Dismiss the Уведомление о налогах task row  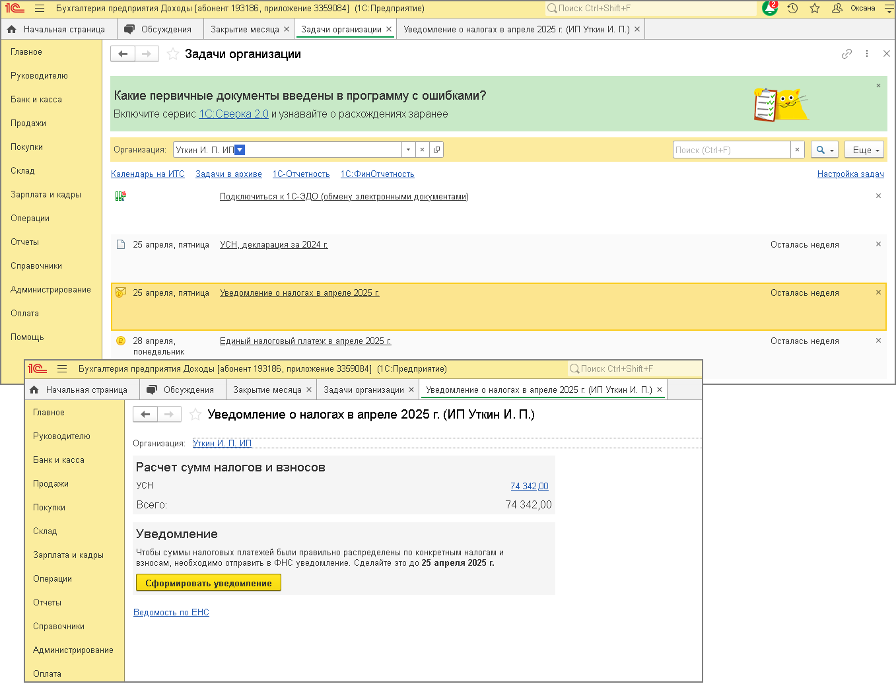878,292
